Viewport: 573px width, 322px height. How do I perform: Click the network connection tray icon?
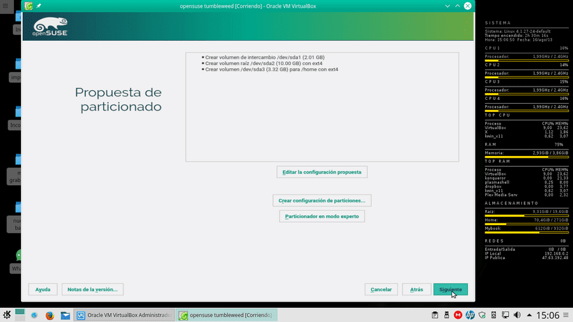pos(506,315)
